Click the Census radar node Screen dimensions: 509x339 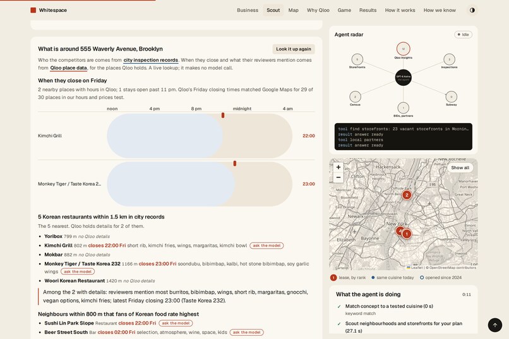[355, 97]
